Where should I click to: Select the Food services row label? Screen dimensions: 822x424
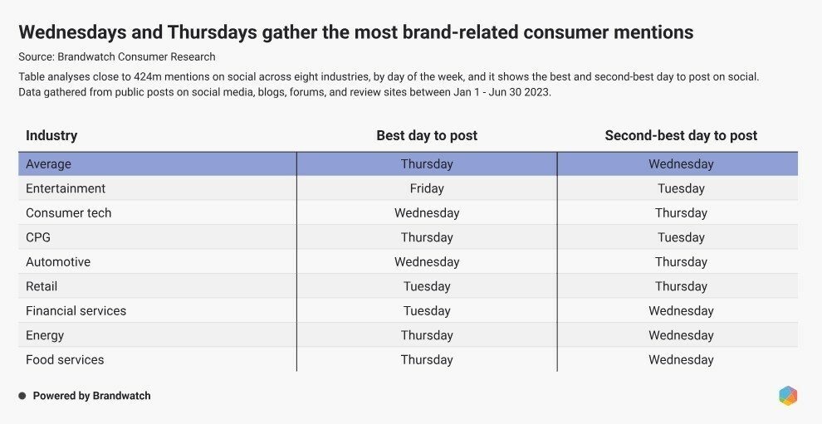click(x=65, y=360)
